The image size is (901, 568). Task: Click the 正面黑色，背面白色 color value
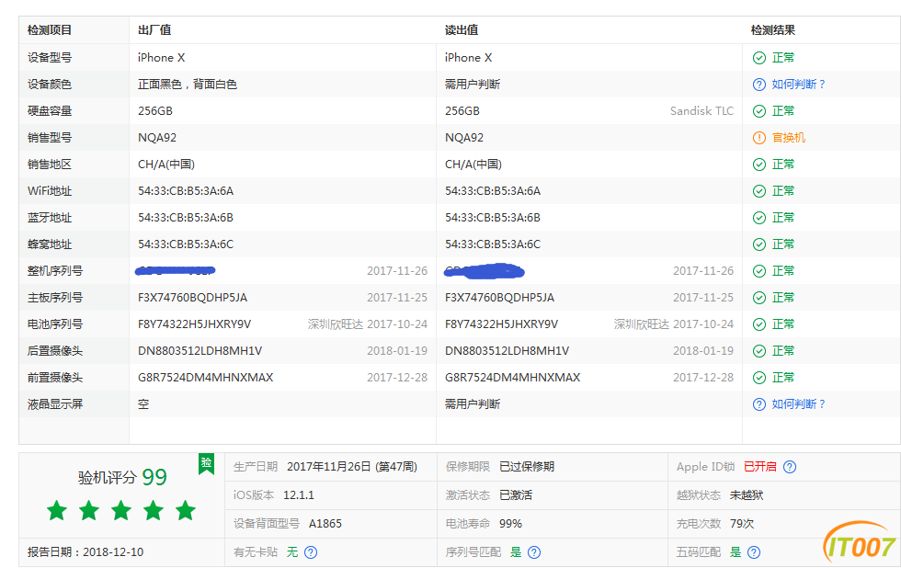pos(188,85)
